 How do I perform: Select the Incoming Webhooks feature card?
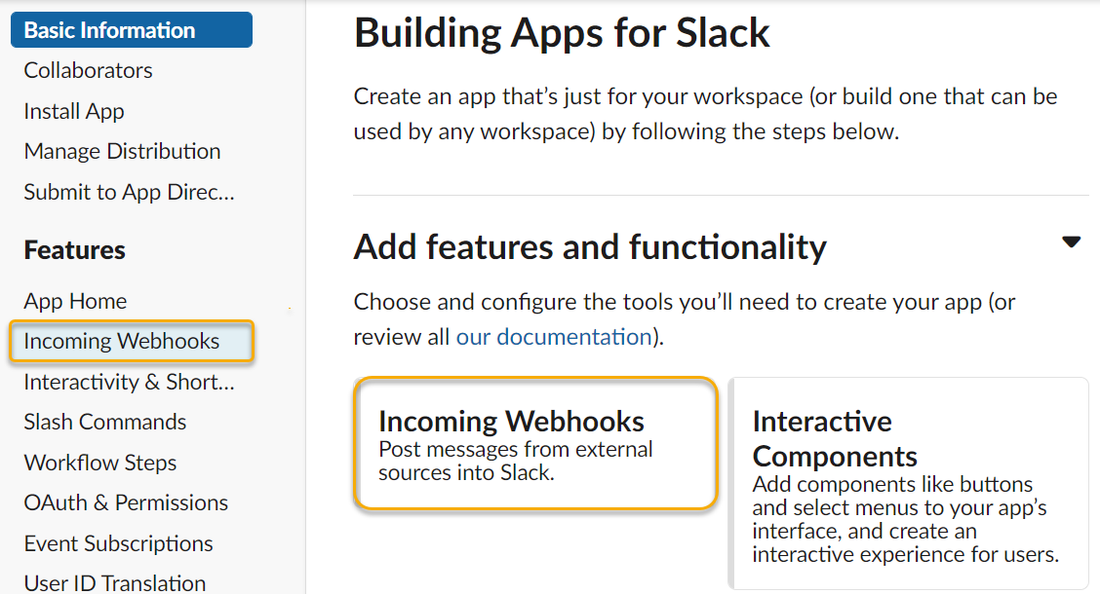tap(535, 443)
